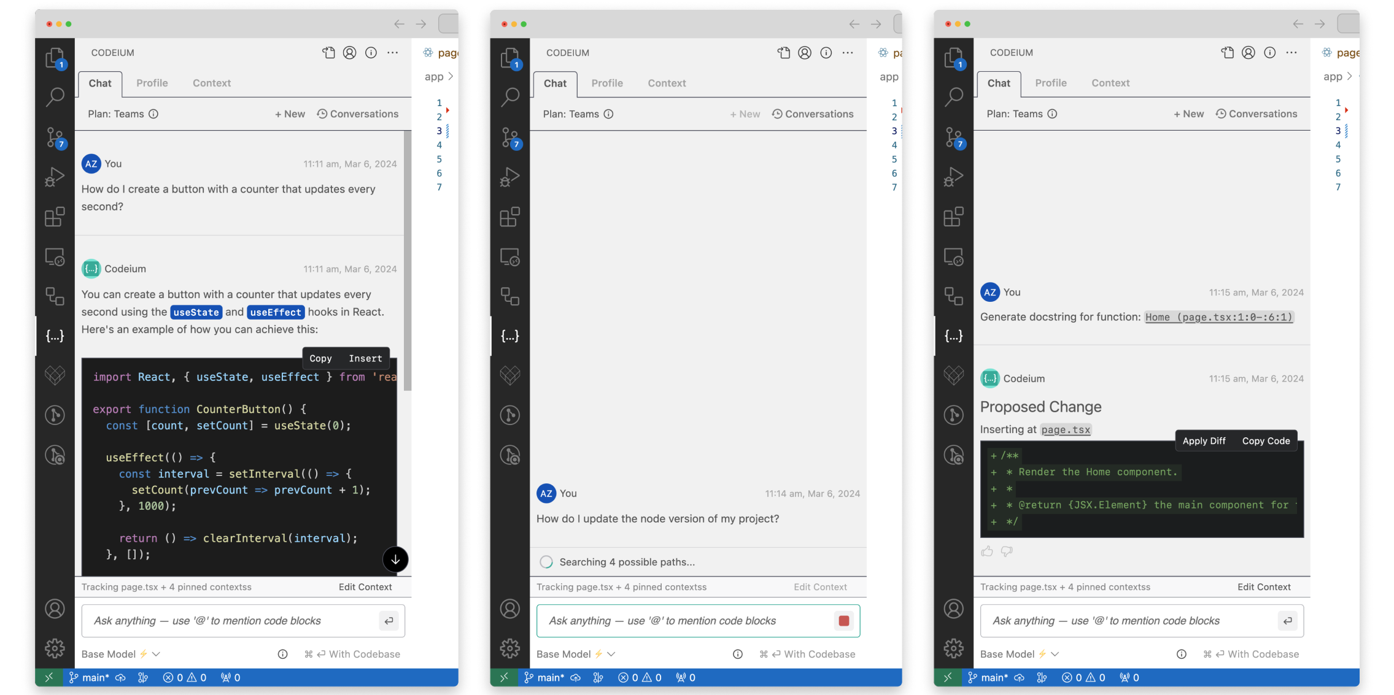Open Conversations history in middle window

pos(813,114)
